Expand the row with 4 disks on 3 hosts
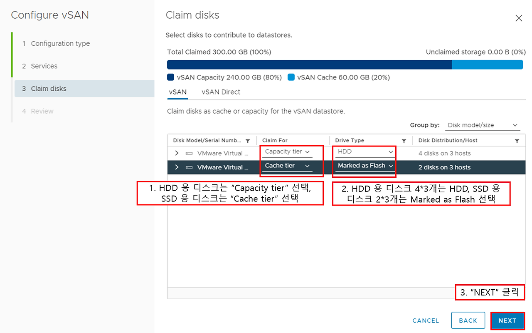The width and height of the screenshot is (532, 333). 177,153
